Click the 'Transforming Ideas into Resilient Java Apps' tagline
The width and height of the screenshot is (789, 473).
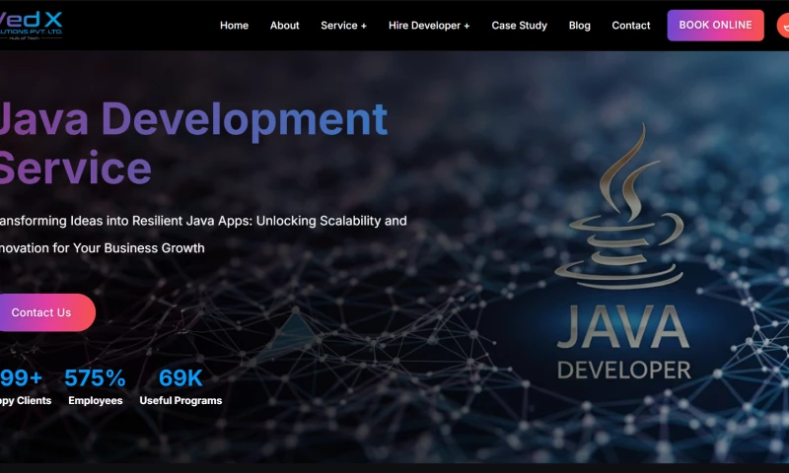(202, 221)
